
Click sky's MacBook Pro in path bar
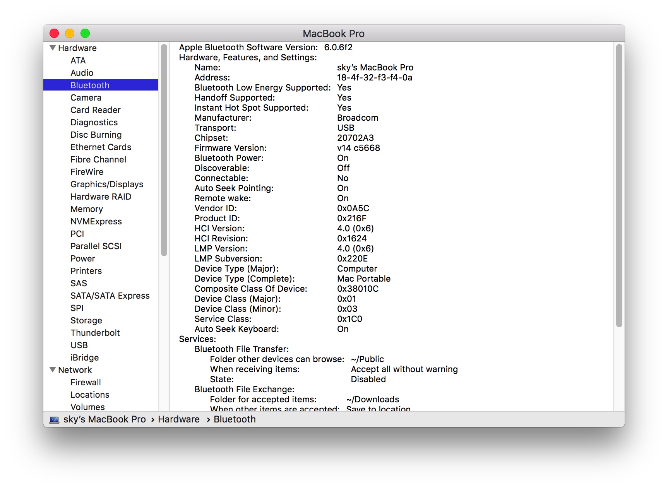pyautogui.click(x=104, y=419)
